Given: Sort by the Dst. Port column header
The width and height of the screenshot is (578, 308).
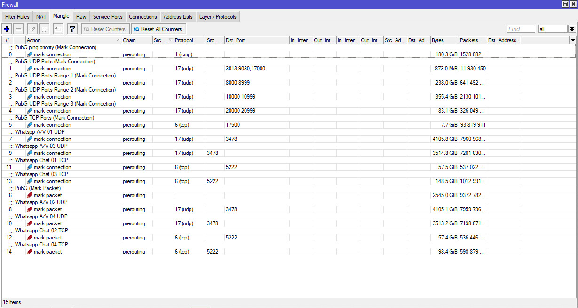Looking at the screenshot, I should pos(257,40).
